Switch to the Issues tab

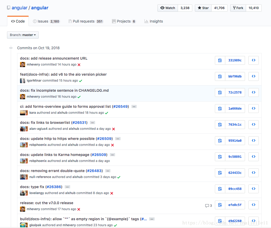[46, 21]
